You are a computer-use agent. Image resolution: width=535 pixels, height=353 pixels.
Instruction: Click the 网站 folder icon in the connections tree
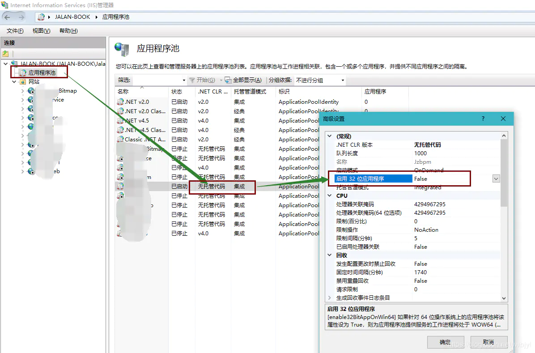coord(23,81)
